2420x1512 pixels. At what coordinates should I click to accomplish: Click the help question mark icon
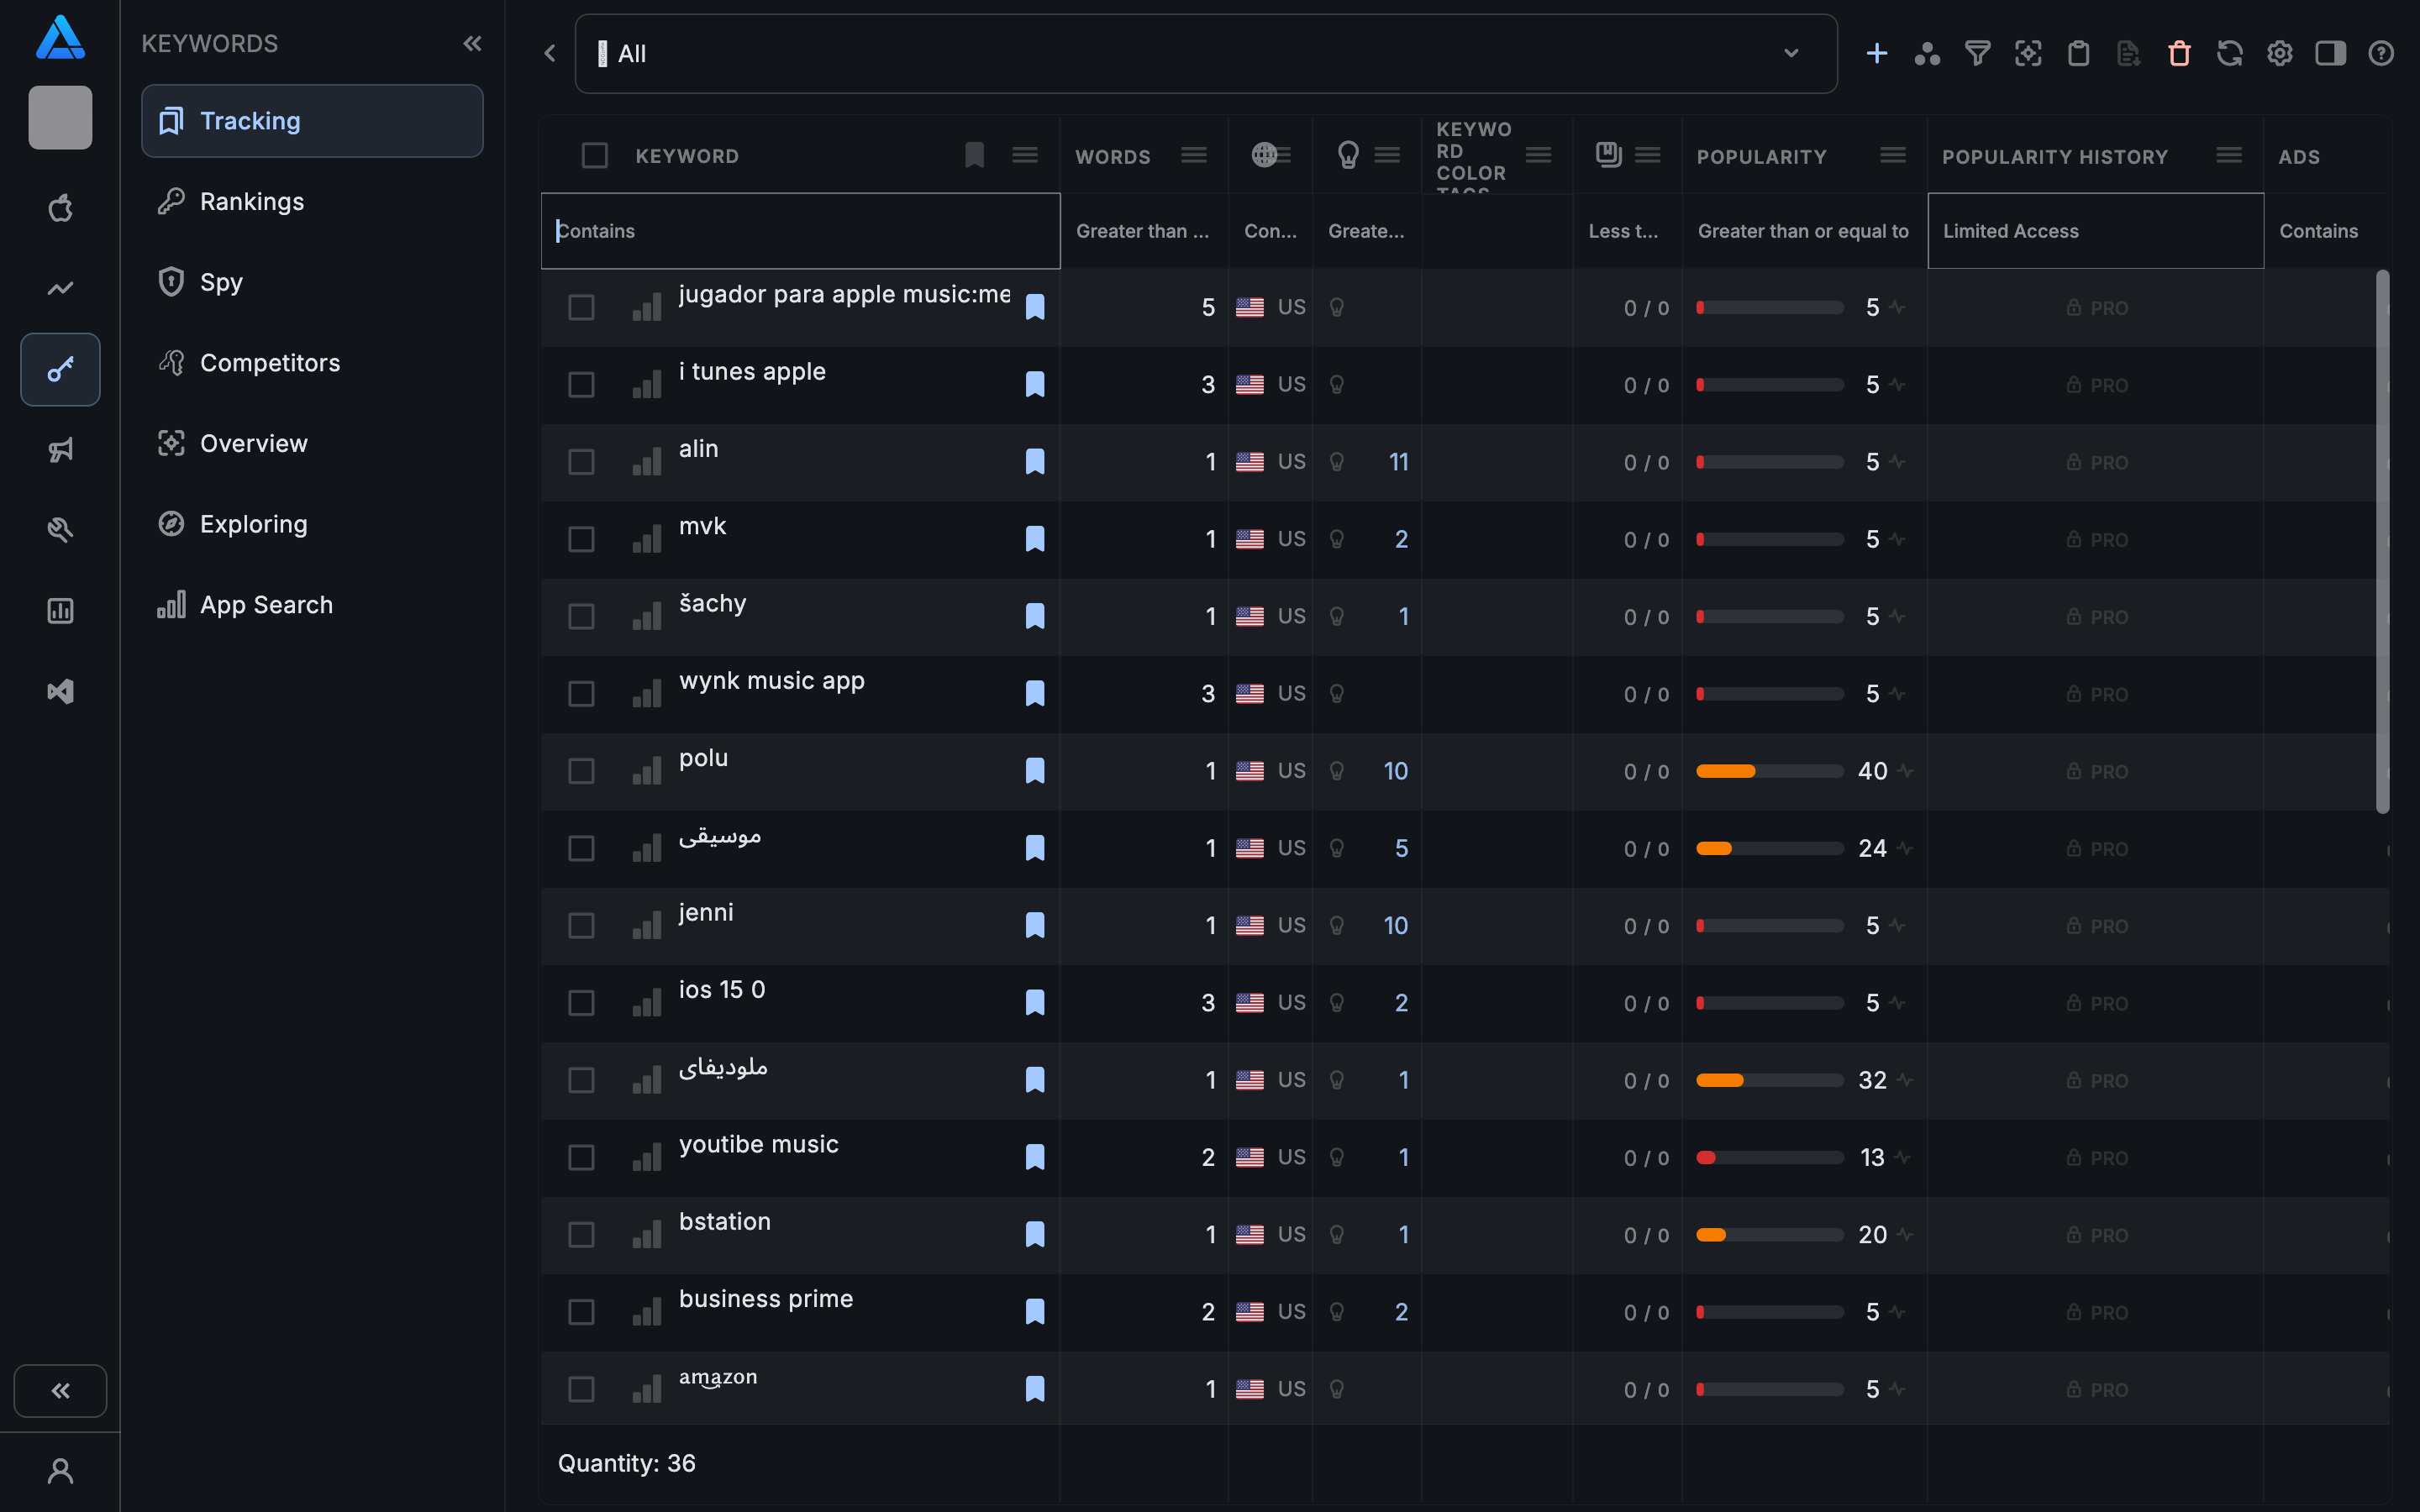2380,53
